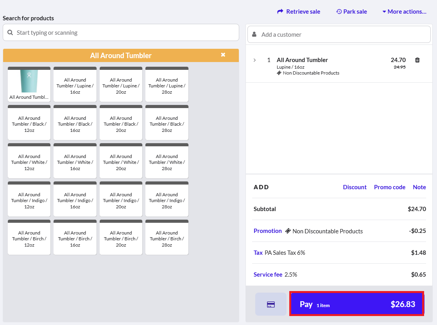
Task: Expand the All Around Tumbler line item
Action: click(254, 60)
